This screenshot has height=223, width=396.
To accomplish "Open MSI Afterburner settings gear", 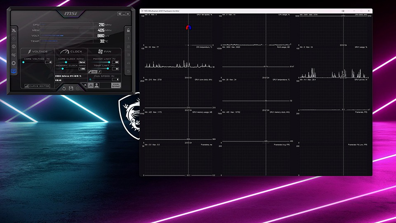I will tap(14, 63).
